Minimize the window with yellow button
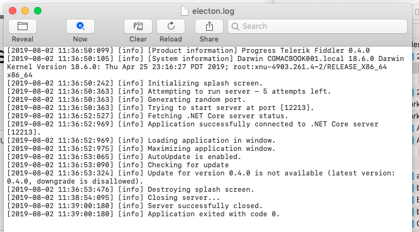 click(x=25, y=11)
